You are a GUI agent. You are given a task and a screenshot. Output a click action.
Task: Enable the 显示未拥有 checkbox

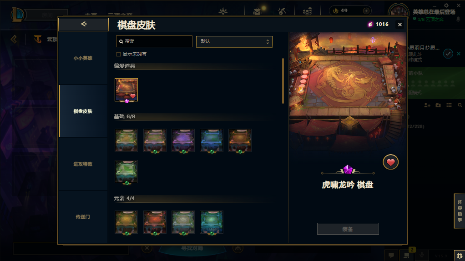coord(118,54)
